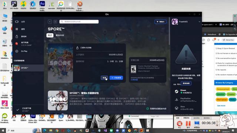Screen dimensions: 237x133
Task: Open the SPORE Creepy & Cute parts pack title
Action: [x=84, y=93]
